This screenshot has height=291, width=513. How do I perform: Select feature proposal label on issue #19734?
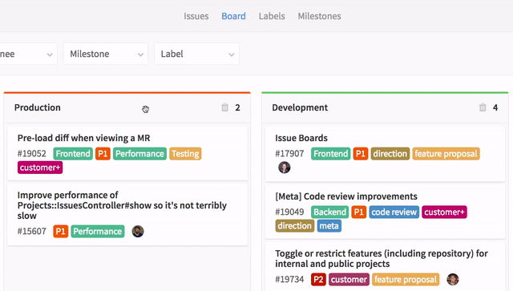(406, 280)
